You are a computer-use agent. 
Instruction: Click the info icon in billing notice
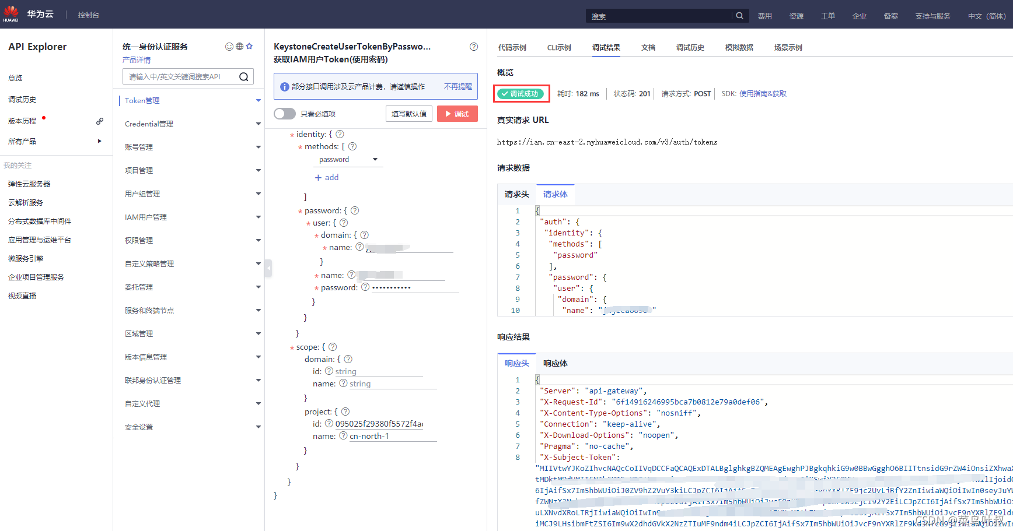coord(285,87)
